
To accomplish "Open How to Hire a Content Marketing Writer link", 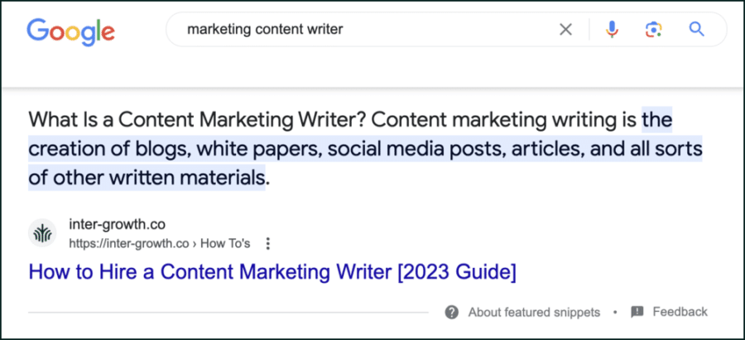I will 272,272.
